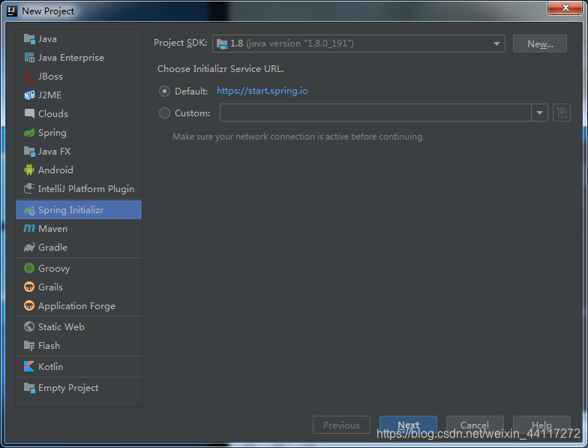The width and height of the screenshot is (588, 448).
Task: Open the https://start.spring.io link
Action: pos(262,91)
